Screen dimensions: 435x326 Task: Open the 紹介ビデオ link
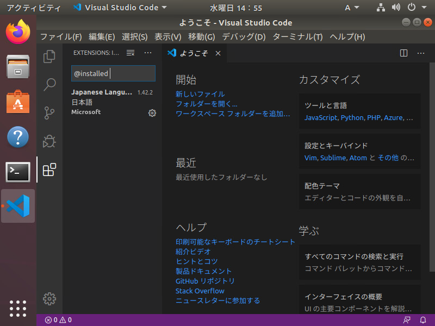pos(193,252)
